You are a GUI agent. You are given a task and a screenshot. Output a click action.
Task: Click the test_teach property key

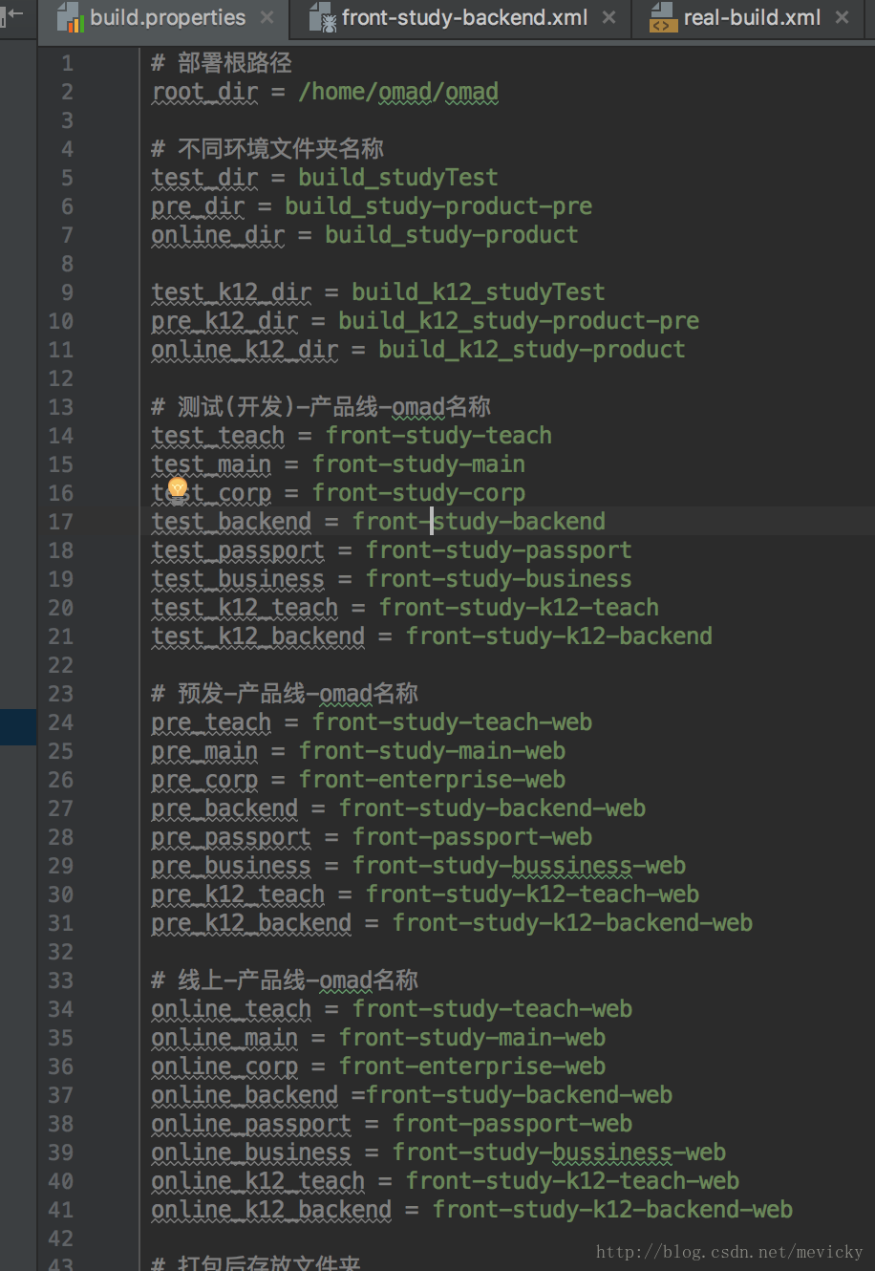(x=218, y=436)
